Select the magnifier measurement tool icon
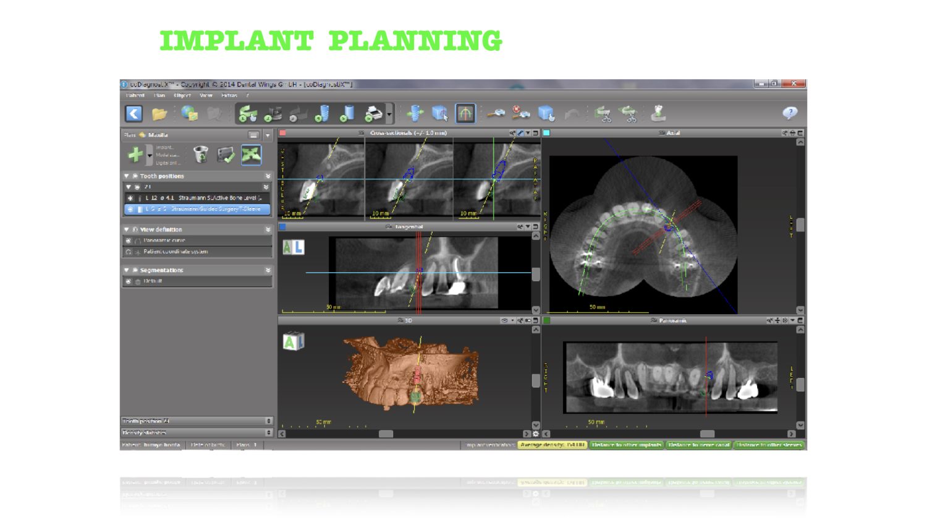The width and height of the screenshot is (927, 522). (495, 113)
